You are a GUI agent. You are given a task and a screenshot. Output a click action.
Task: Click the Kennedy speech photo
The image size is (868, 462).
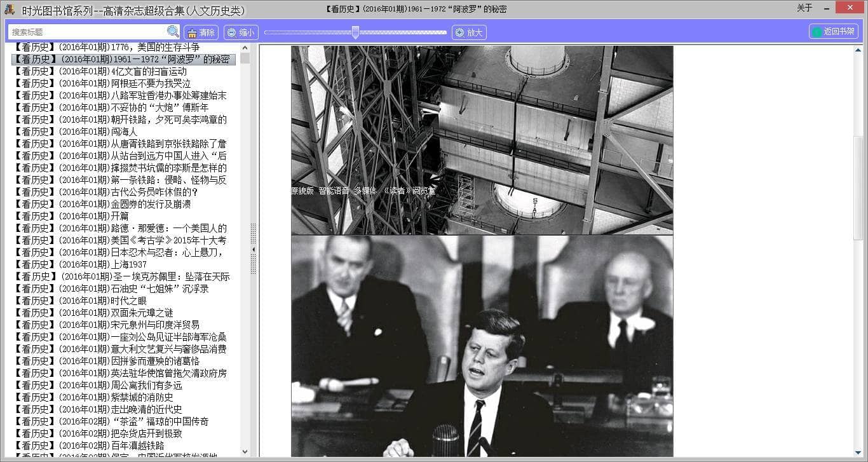[482, 346]
